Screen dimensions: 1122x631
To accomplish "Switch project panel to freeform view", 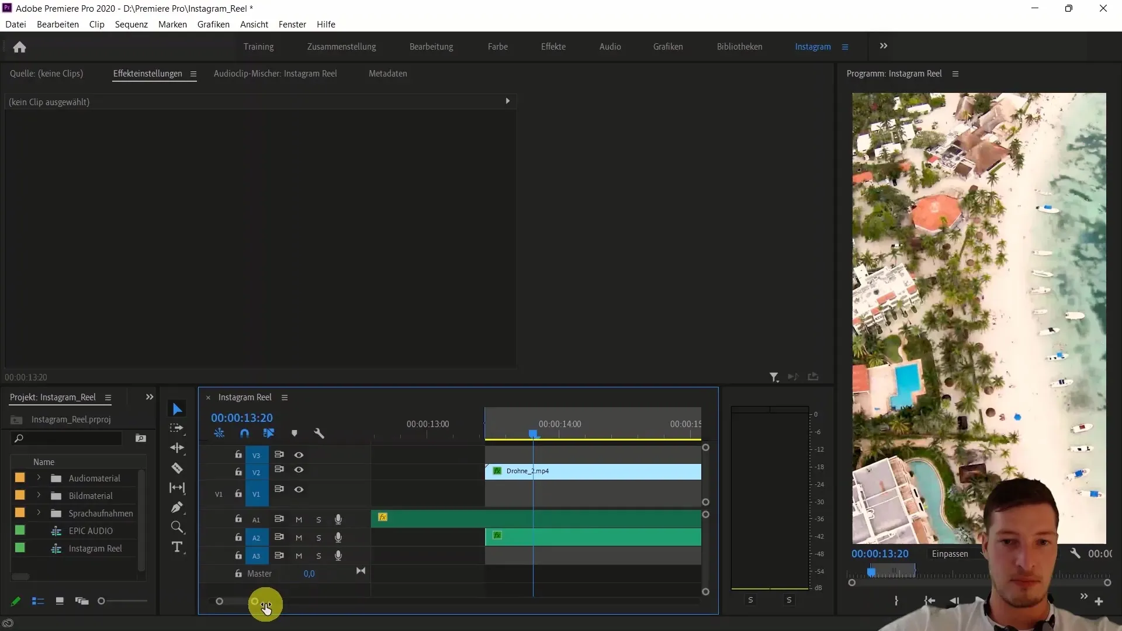I will point(82,601).
